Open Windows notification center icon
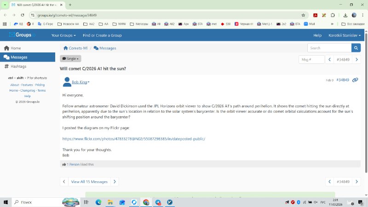368x207 pixels. pyautogui.click(x=361, y=202)
